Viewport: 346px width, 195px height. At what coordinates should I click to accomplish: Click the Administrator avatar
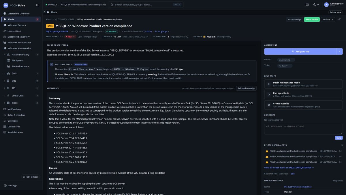[x=326, y=5]
